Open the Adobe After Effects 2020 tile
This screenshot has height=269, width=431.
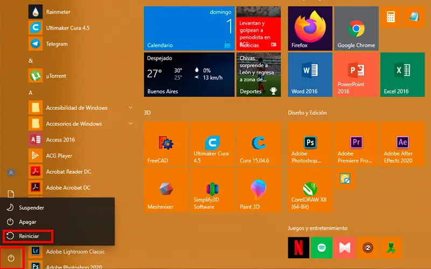pos(402,144)
